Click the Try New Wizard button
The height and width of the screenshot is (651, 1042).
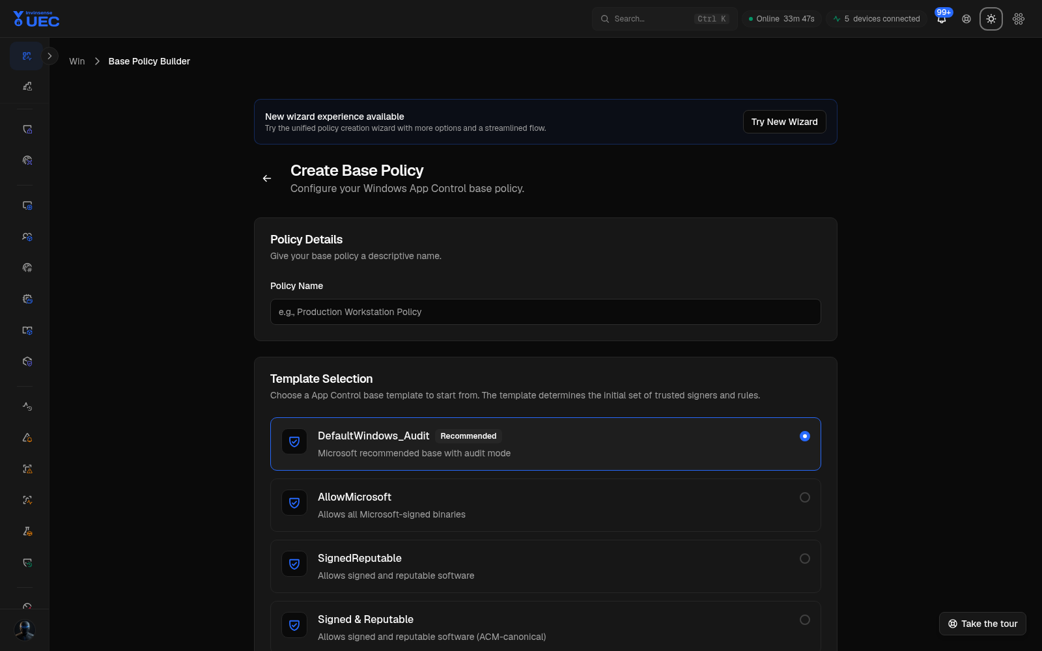(x=784, y=122)
